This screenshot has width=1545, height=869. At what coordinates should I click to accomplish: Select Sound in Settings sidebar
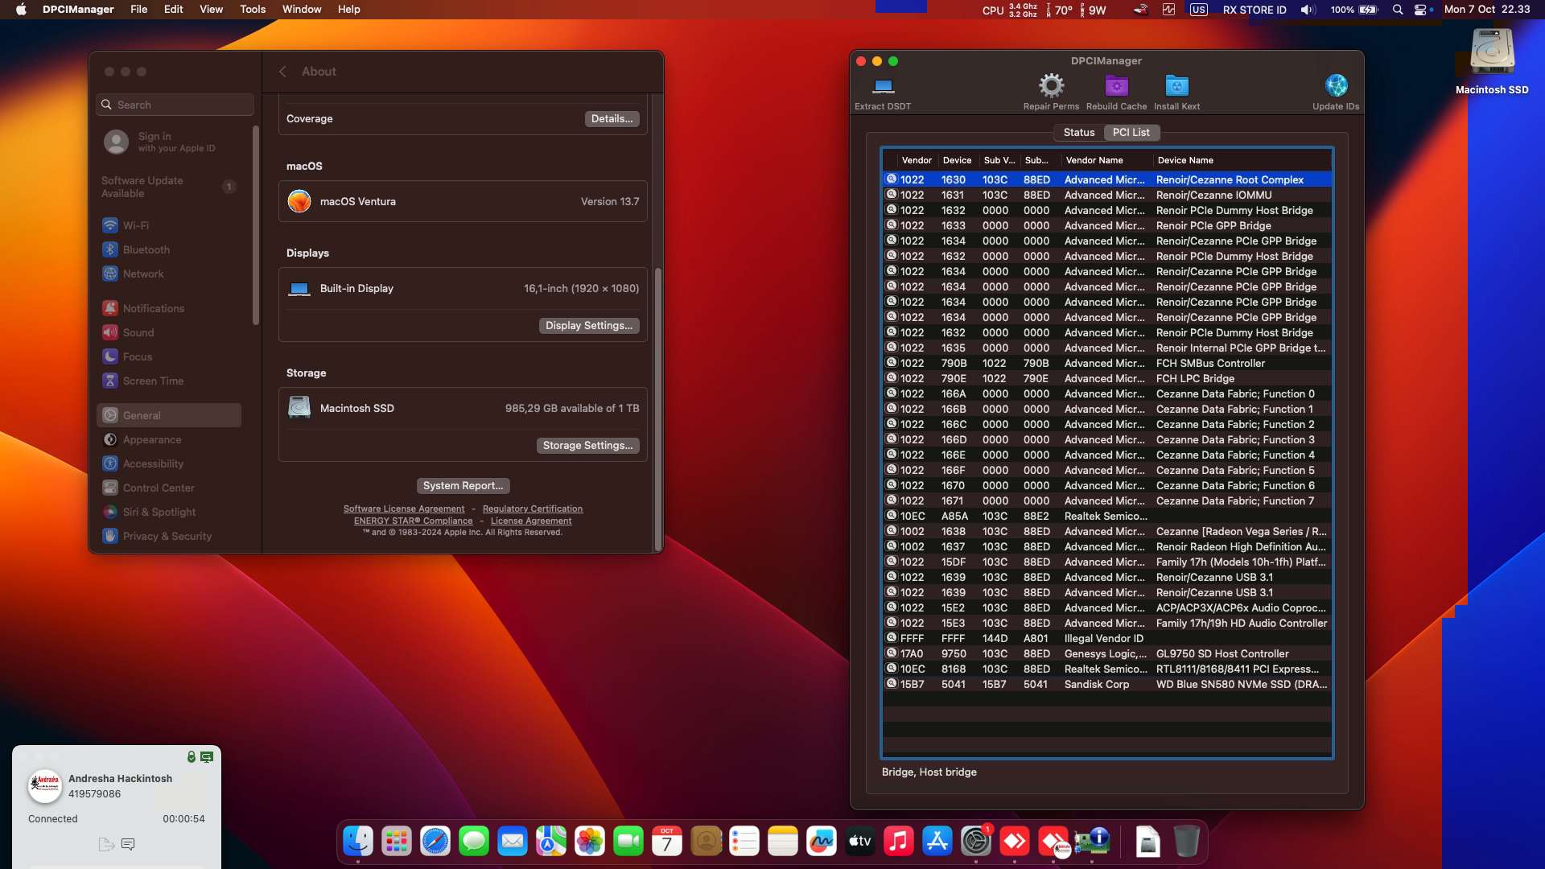[169, 332]
